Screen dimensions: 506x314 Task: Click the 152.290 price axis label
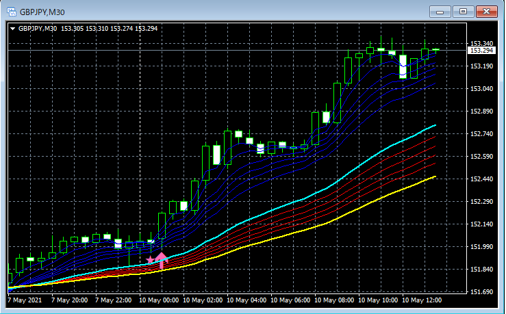(x=481, y=202)
